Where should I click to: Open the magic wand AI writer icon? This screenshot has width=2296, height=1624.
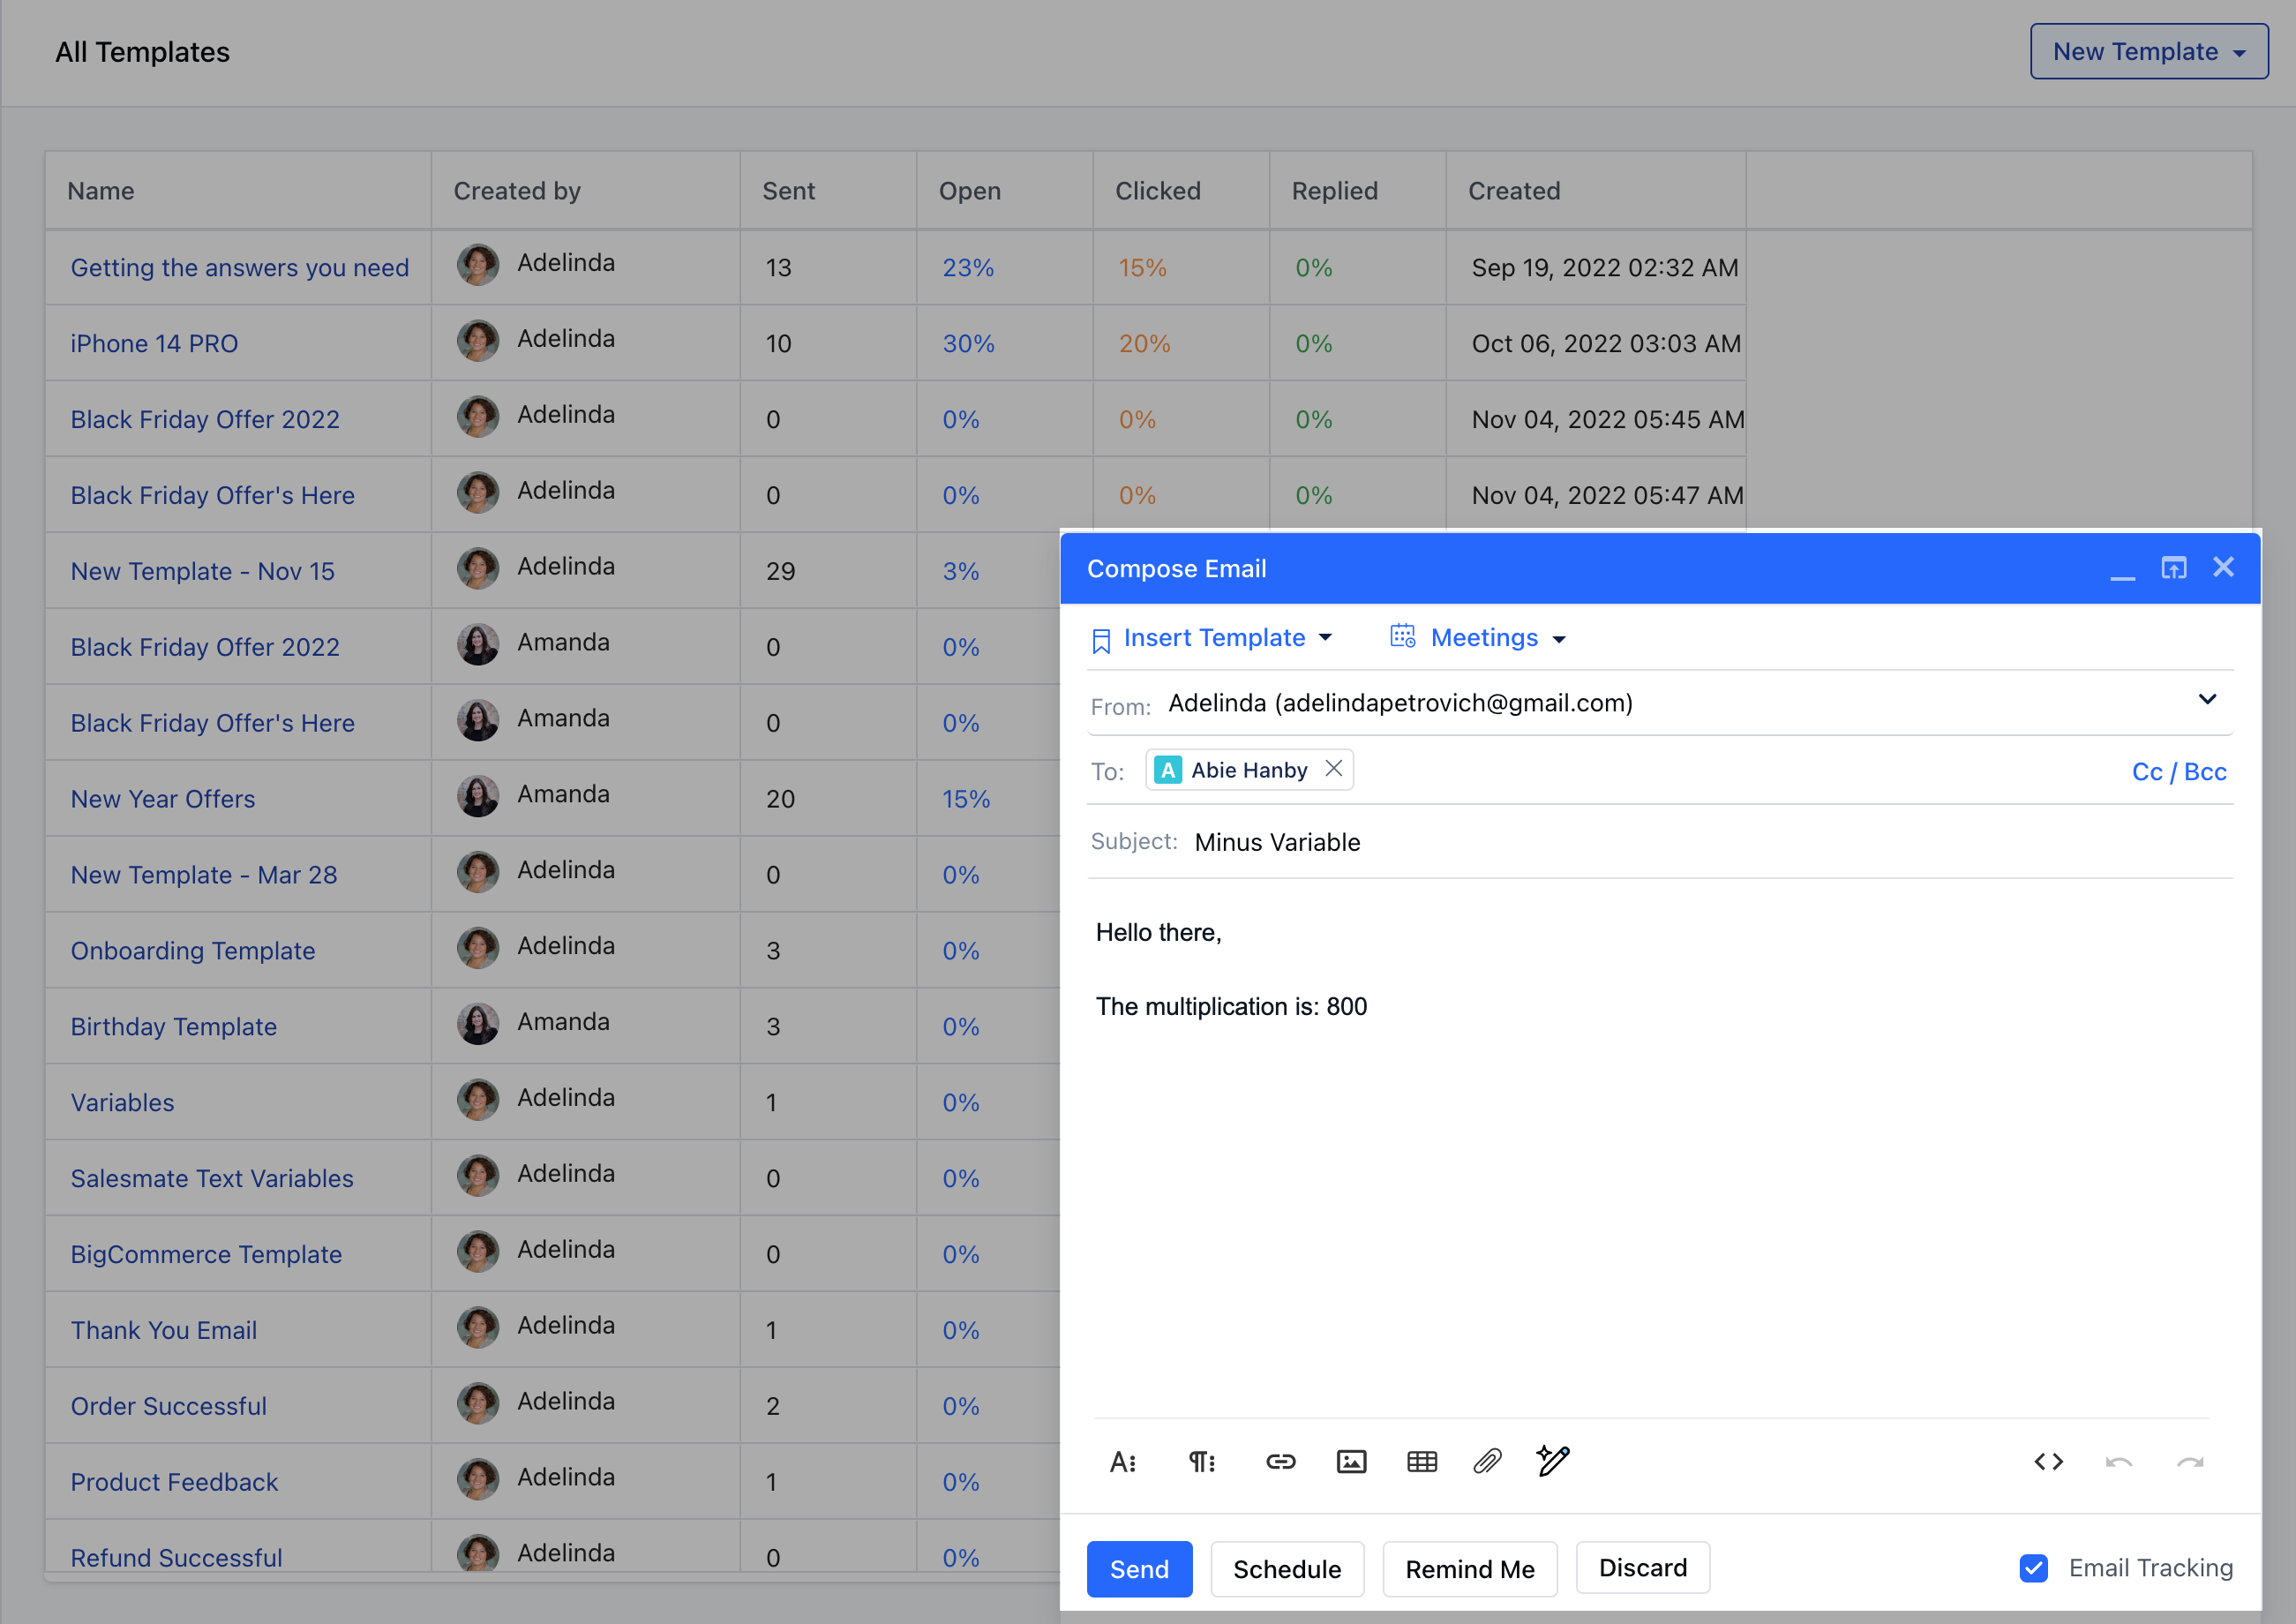[x=1553, y=1461]
